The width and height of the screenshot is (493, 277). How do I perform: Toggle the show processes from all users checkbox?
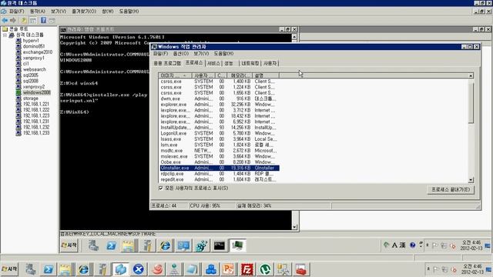click(161, 188)
